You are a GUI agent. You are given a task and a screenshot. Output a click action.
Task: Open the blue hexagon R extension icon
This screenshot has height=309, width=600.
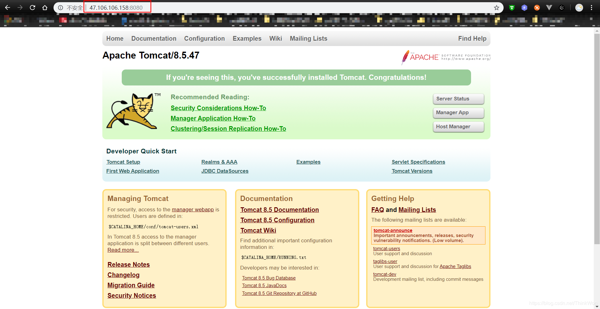click(x=524, y=8)
